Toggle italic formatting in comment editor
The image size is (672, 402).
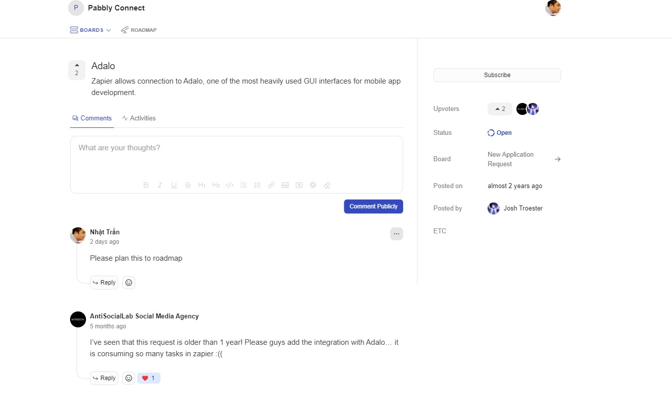point(160,185)
